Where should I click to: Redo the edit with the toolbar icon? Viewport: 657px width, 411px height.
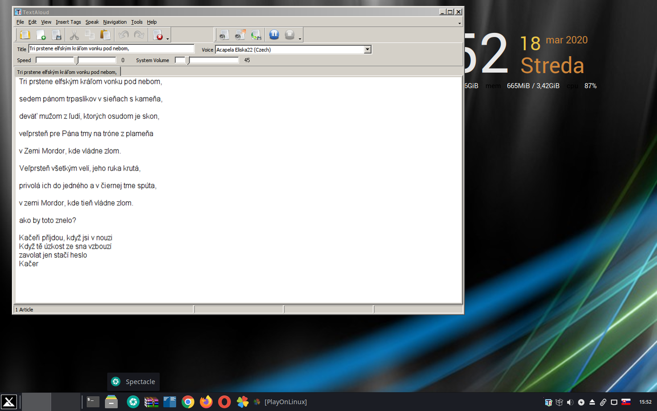tap(139, 35)
